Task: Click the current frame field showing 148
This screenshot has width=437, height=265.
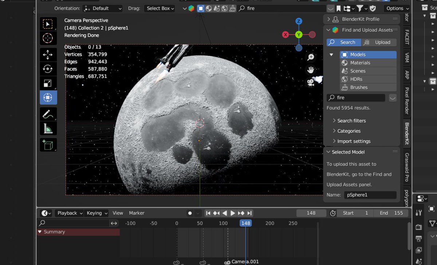Action: (311, 213)
